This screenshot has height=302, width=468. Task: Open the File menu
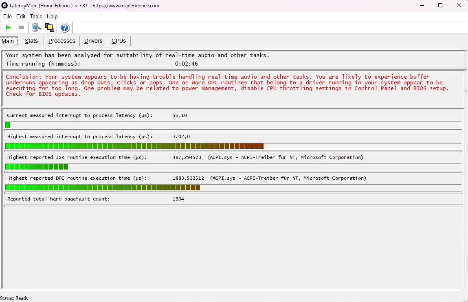click(x=7, y=17)
